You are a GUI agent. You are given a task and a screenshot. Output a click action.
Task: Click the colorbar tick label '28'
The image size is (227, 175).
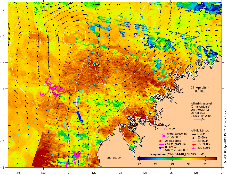click(156, 164)
